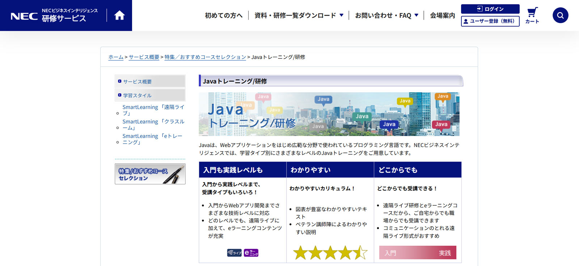The height and width of the screenshot is (266, 579).
Task: Click the ログイン button
Action: pos(490,9)
